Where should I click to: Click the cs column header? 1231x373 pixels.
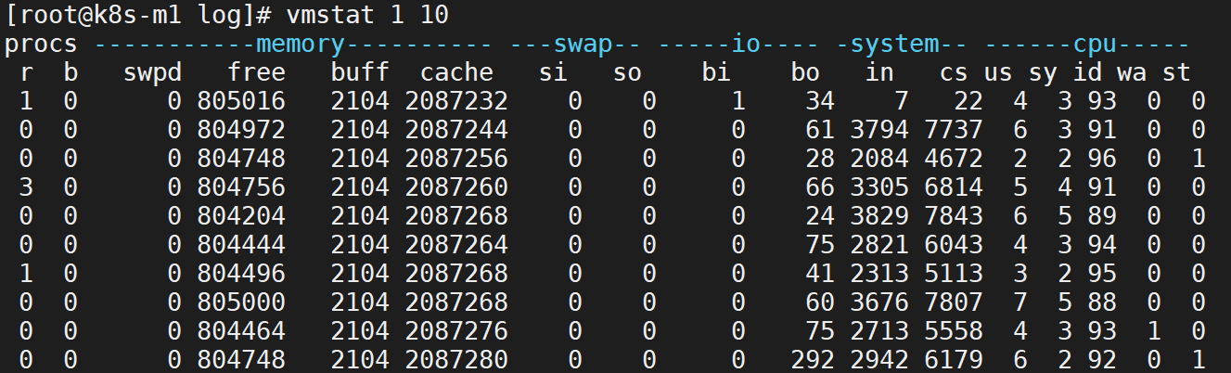954,72
